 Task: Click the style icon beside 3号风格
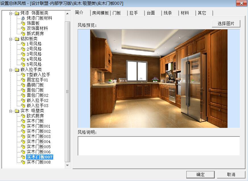pos(23,54)
